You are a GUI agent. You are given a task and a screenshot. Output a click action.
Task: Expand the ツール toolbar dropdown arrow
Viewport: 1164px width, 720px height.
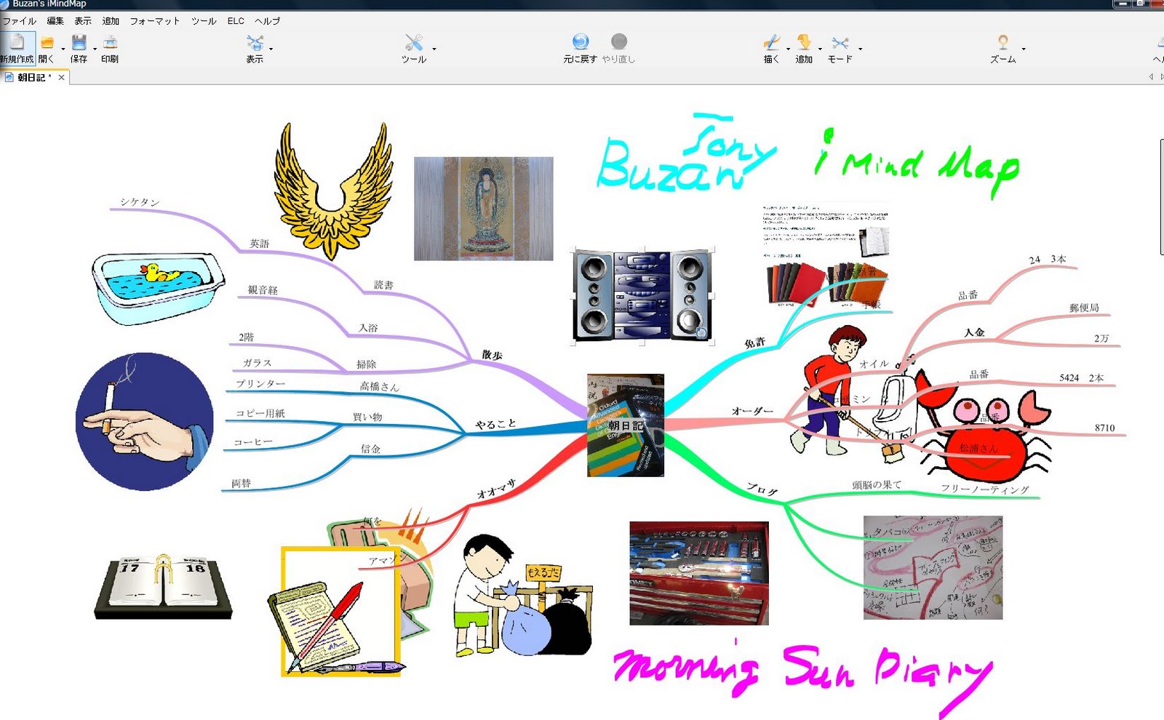[434, 49]
